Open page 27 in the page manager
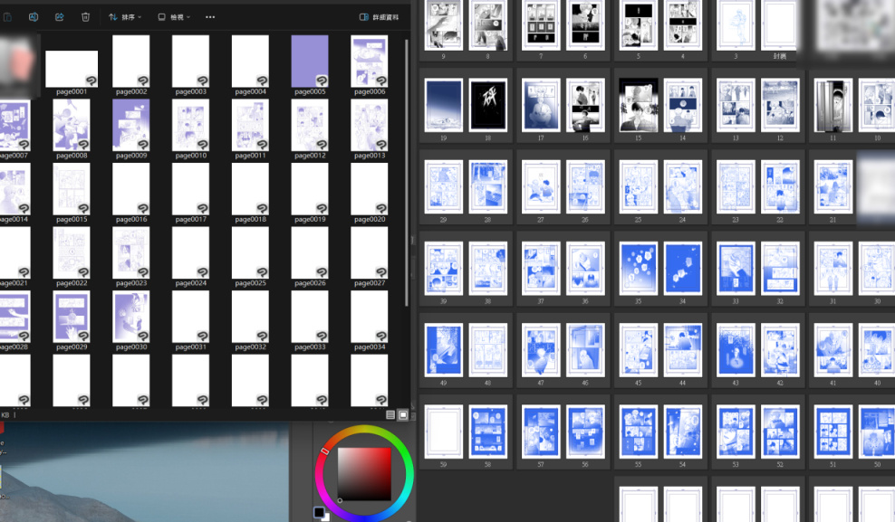895x522 pixels. point(541,187)
